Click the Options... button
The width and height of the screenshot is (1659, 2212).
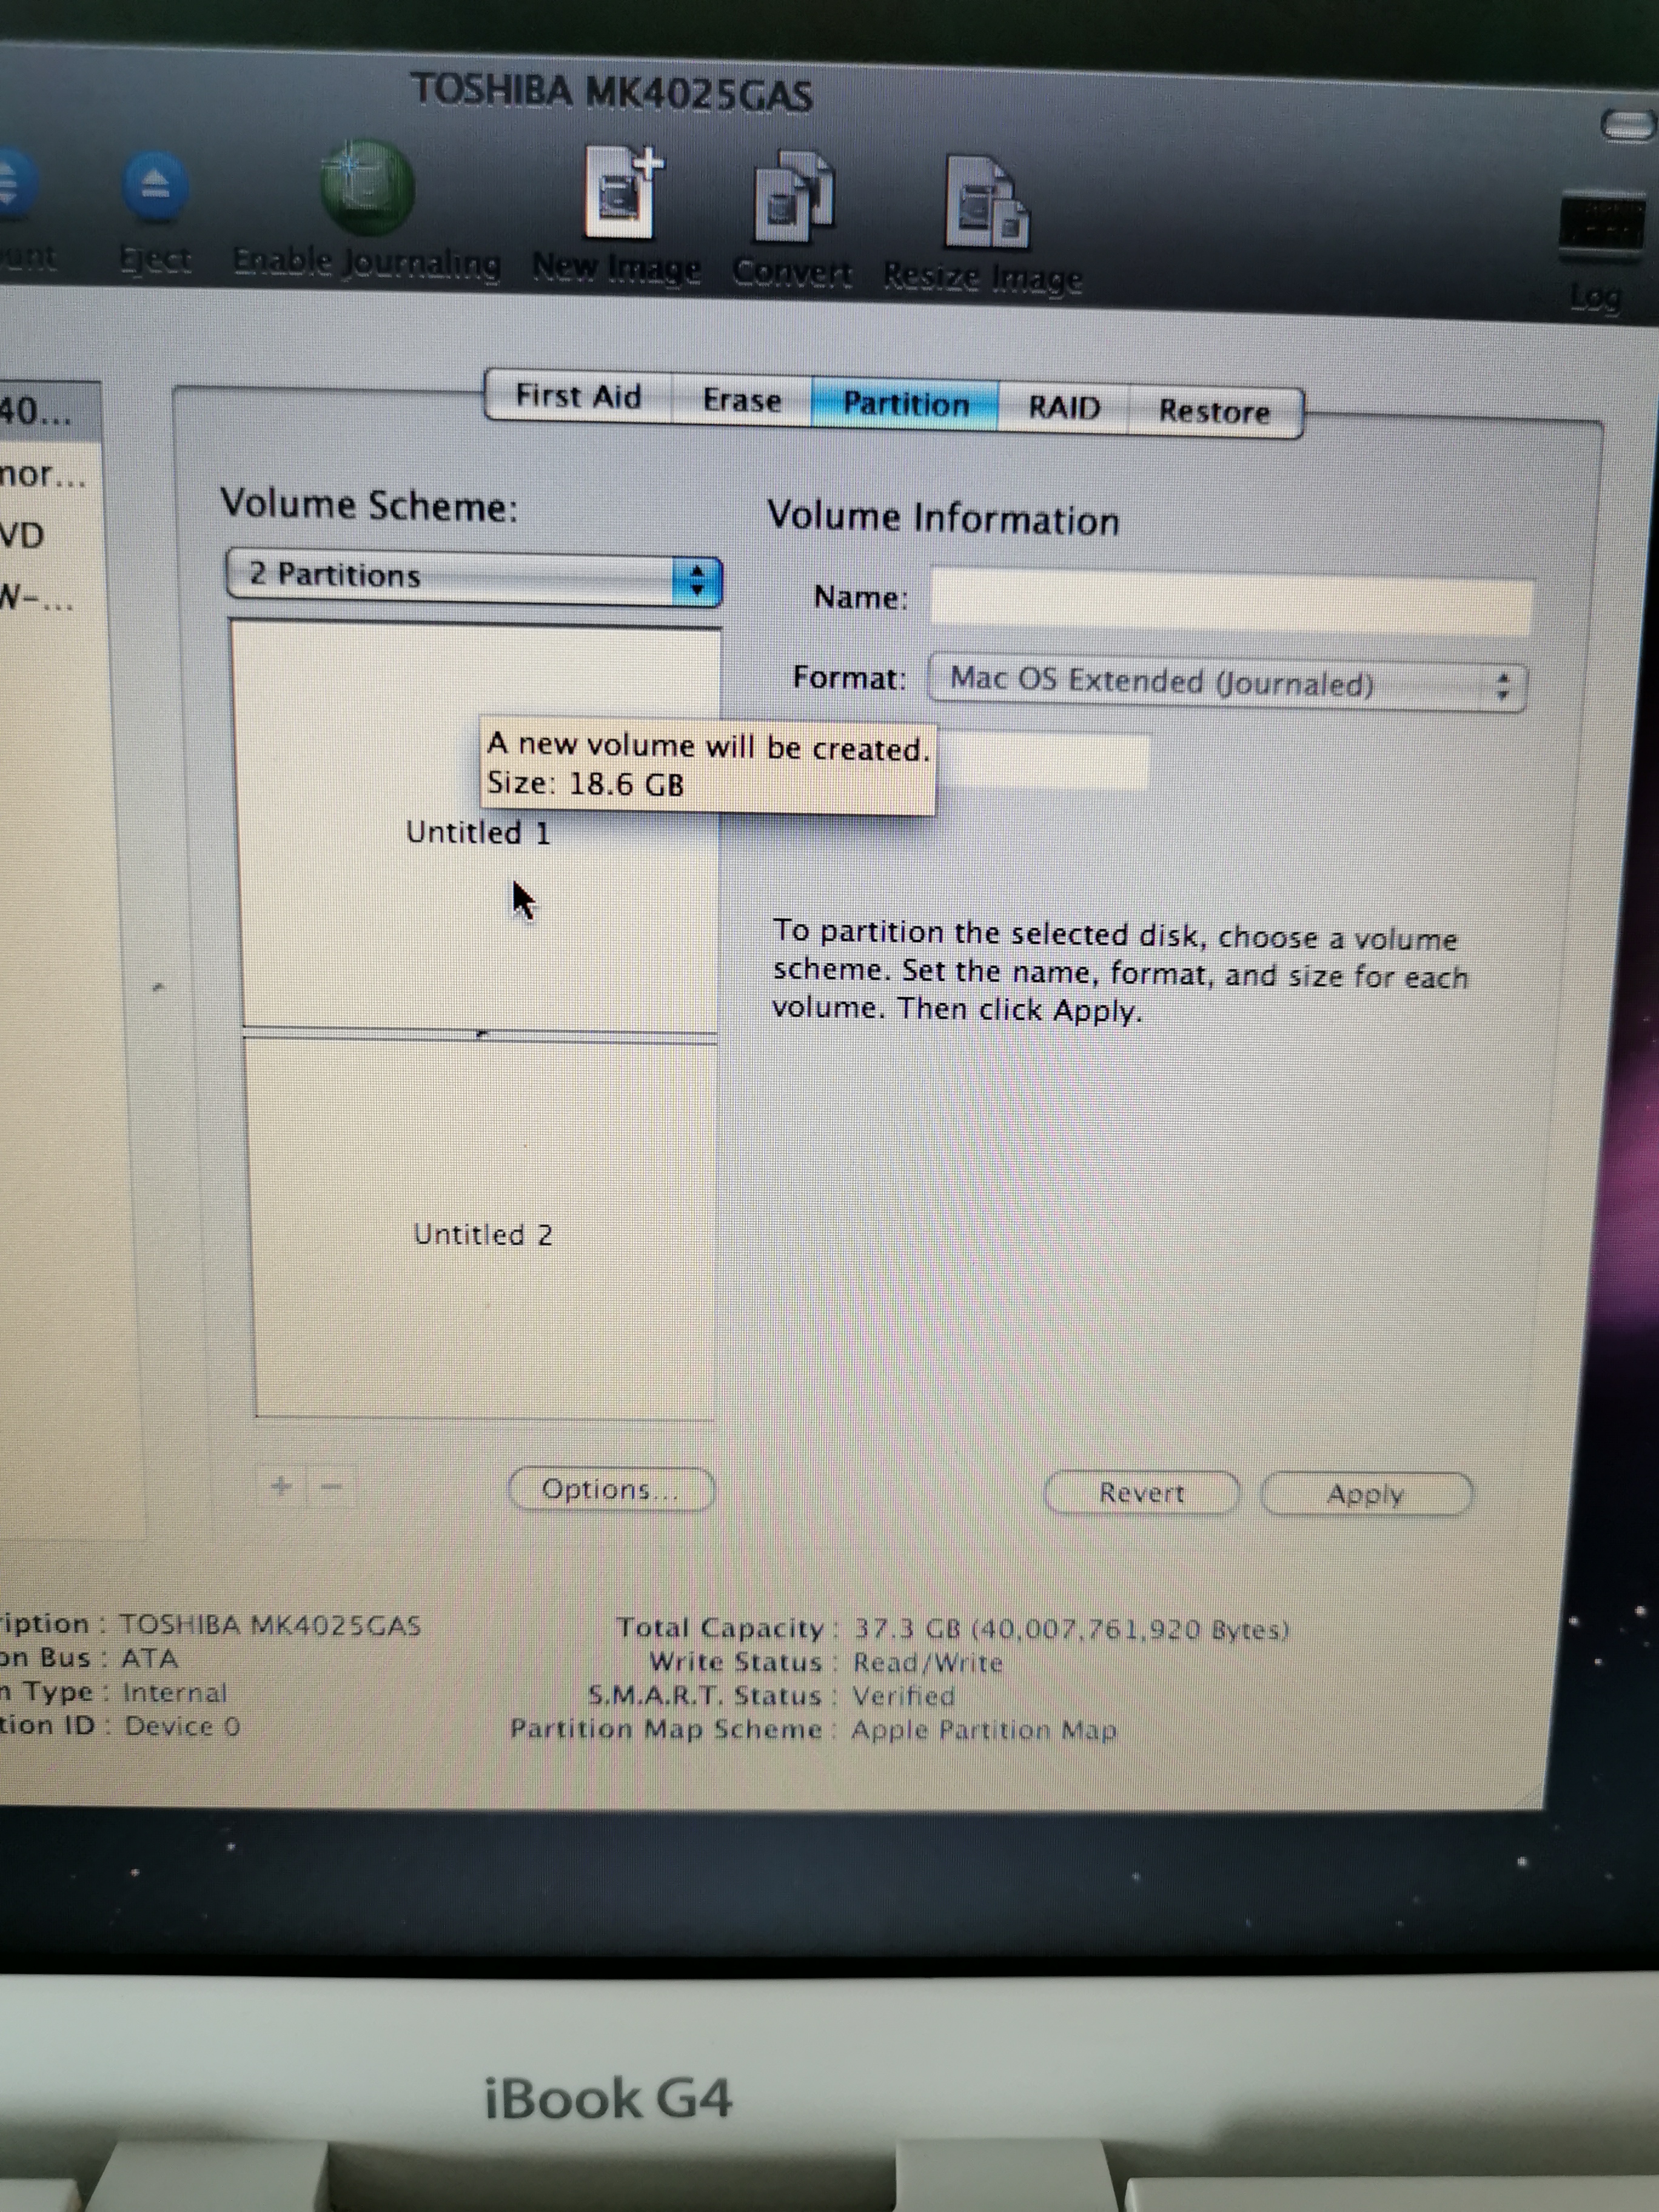(x=611, y=1489)
